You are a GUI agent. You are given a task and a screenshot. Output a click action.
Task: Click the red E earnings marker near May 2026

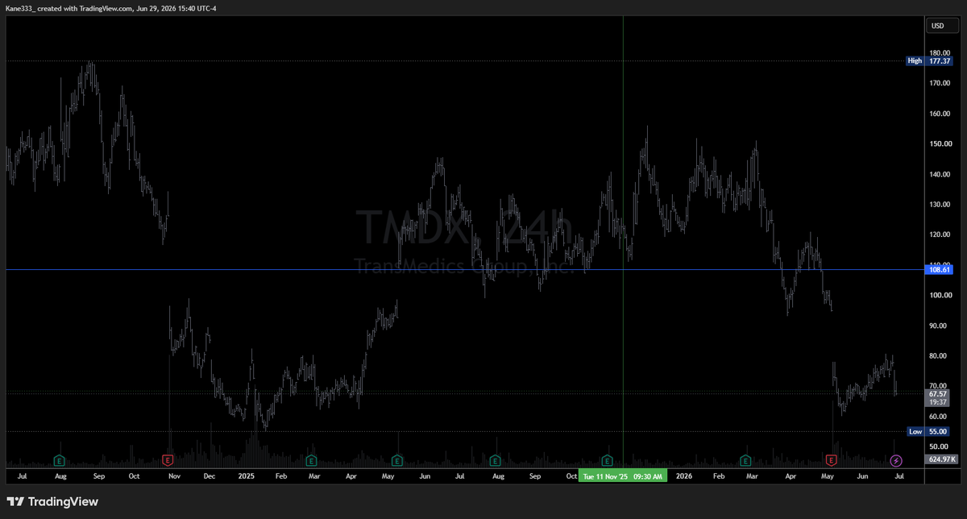click(x=832, y=460)
